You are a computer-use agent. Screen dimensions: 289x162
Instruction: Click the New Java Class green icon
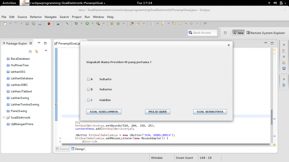(118, 23)
